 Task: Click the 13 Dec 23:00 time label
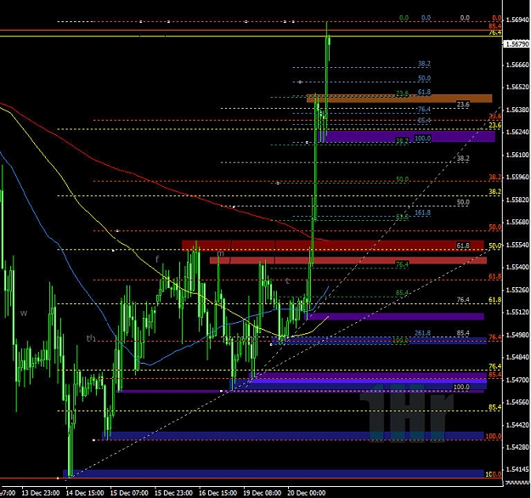pos(41,493)
